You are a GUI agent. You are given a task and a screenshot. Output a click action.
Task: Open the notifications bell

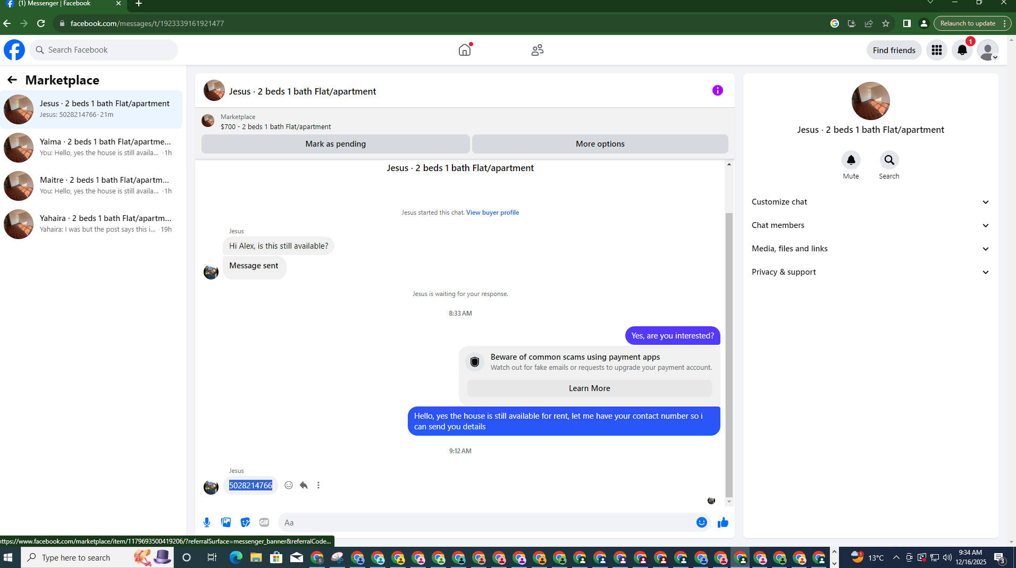click(x=962, y=50)
